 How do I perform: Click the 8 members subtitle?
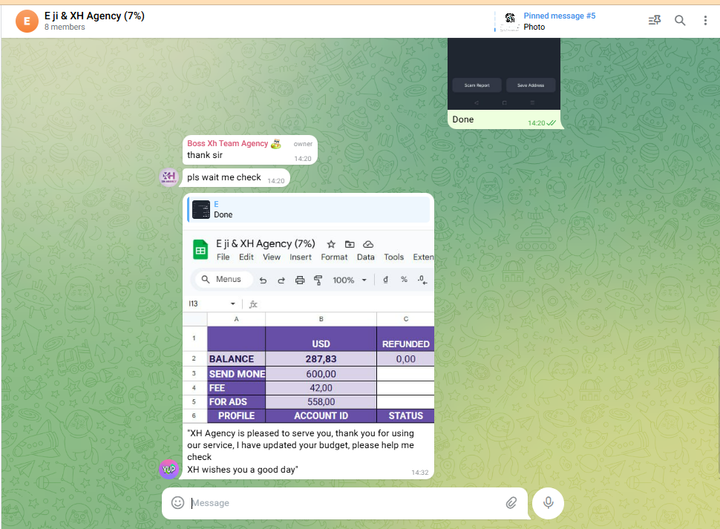(x=65, y=27)
